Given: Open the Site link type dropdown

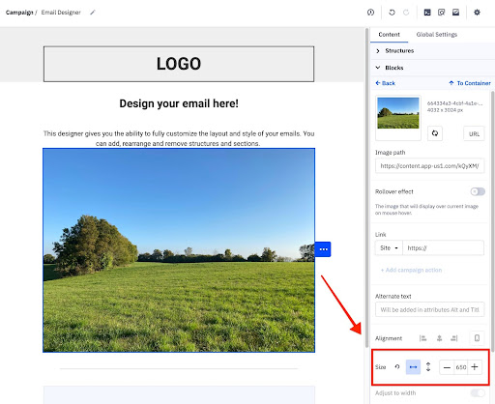Looking at the screenshot, I should (x=389, y=248).
